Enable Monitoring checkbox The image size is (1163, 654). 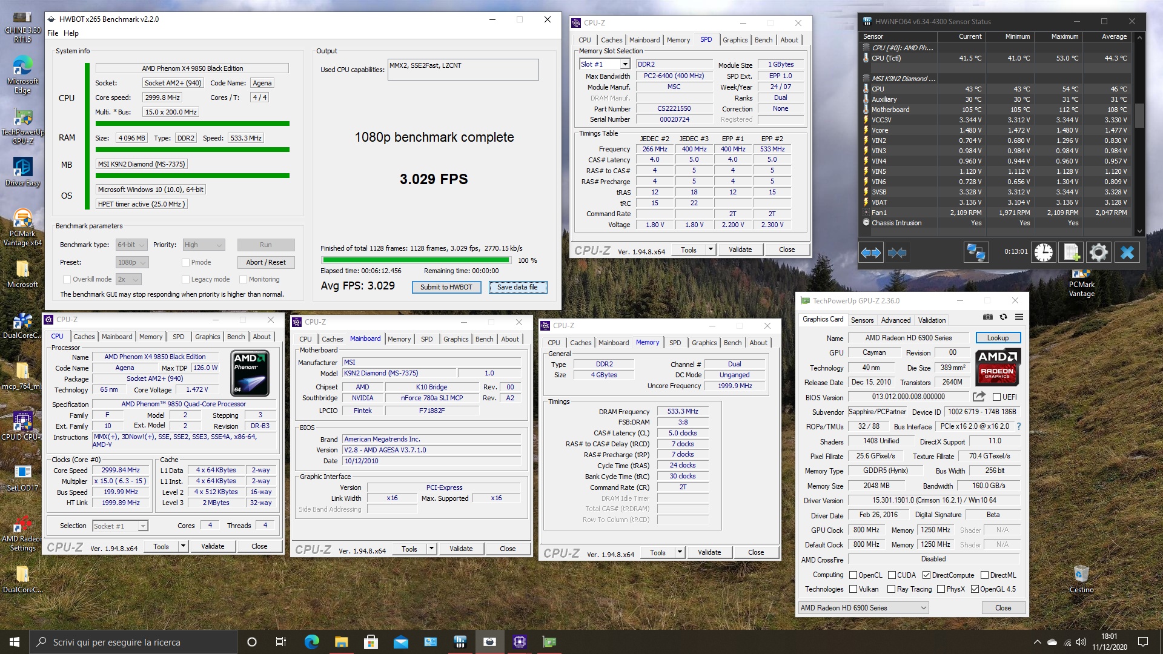click(243, 279)
